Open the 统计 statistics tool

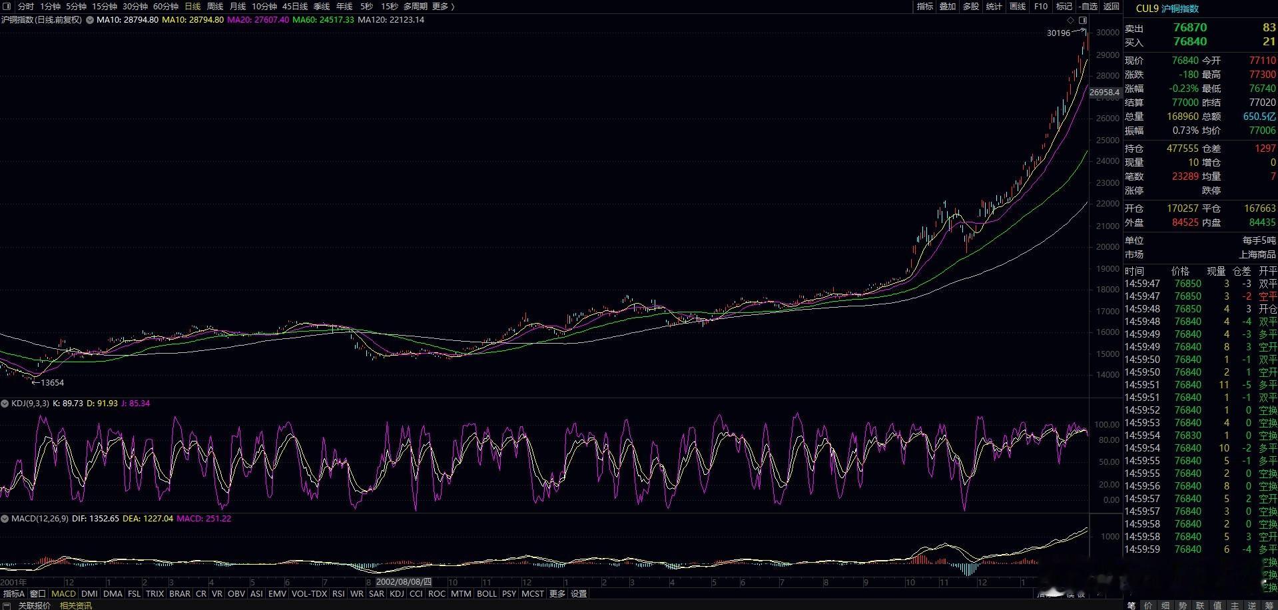click(x=994, y=6)
